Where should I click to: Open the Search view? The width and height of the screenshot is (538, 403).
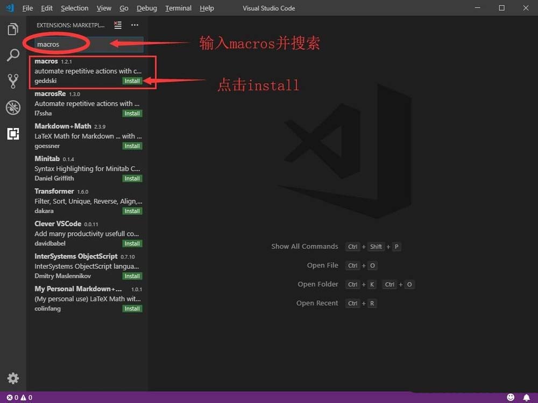pos(13,55)
